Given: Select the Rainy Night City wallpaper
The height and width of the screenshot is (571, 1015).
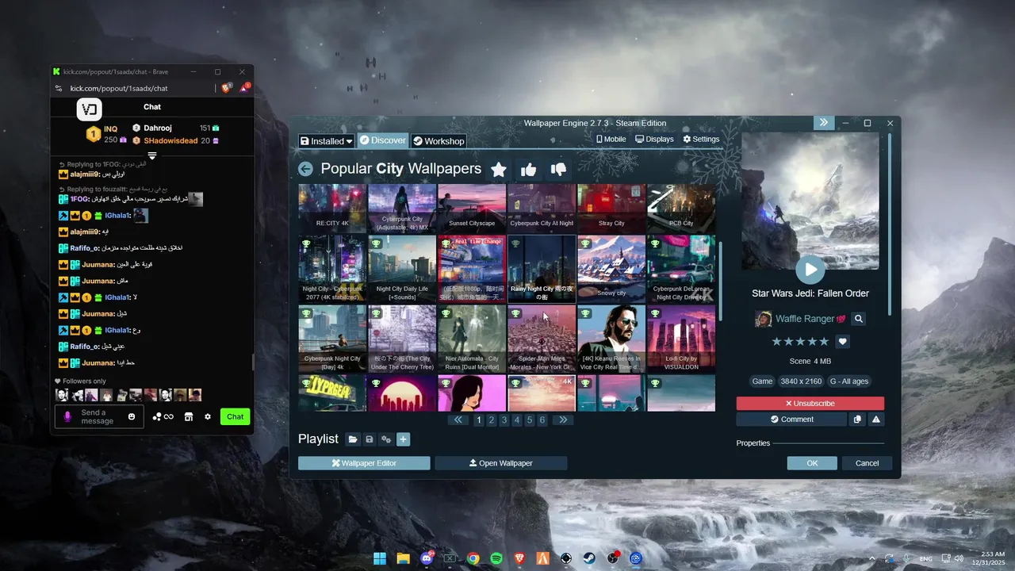Looking at the screenshot, I should pos(542,269).
